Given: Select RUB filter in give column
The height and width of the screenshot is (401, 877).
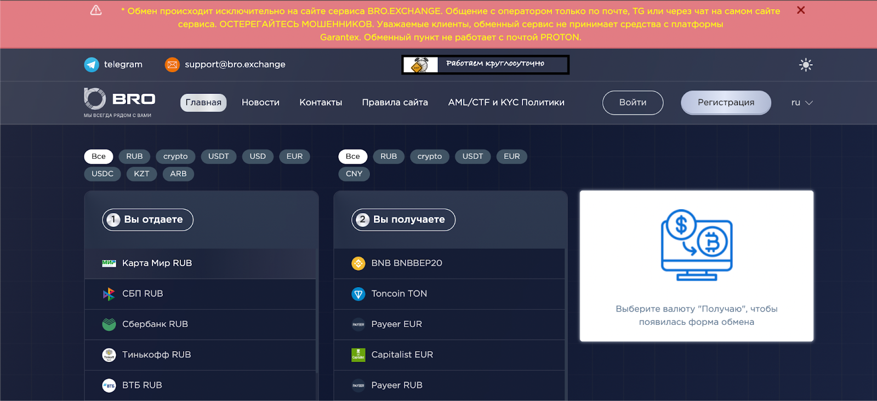Looking at the screenshot, I should [134, 157].
